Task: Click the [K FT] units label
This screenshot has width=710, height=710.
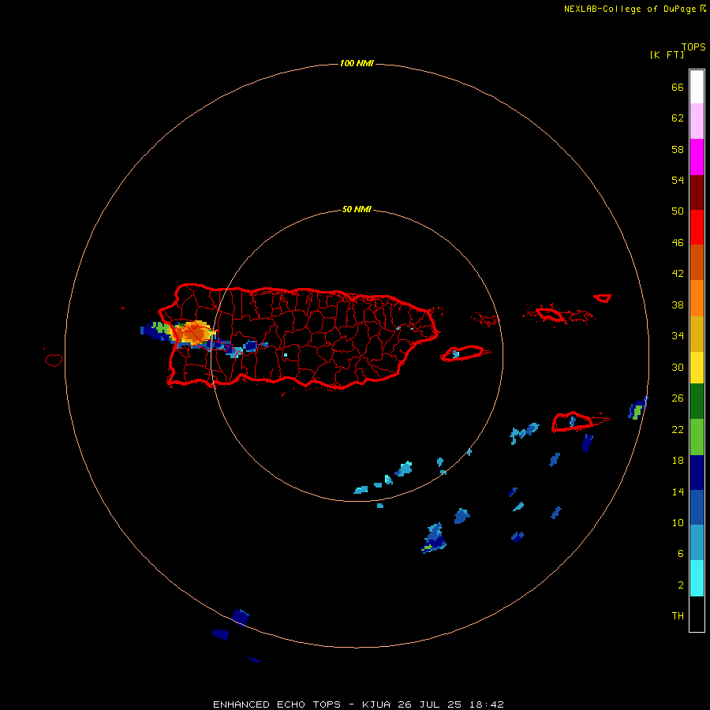Action: coord(667,54)
